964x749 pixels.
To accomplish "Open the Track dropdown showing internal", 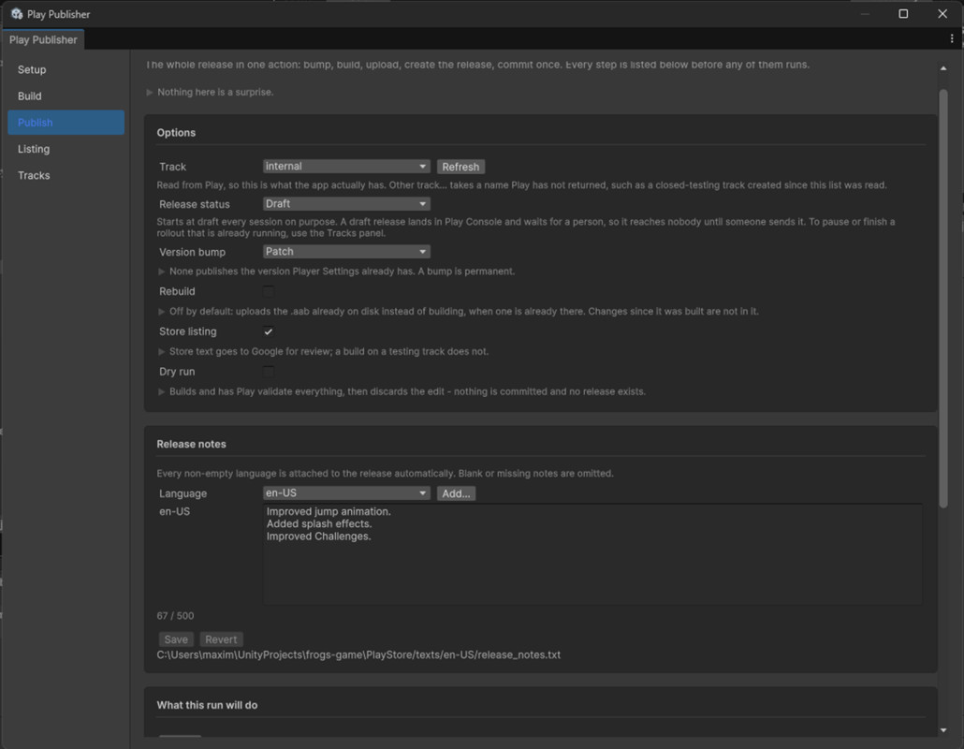I will pos(346,167).
